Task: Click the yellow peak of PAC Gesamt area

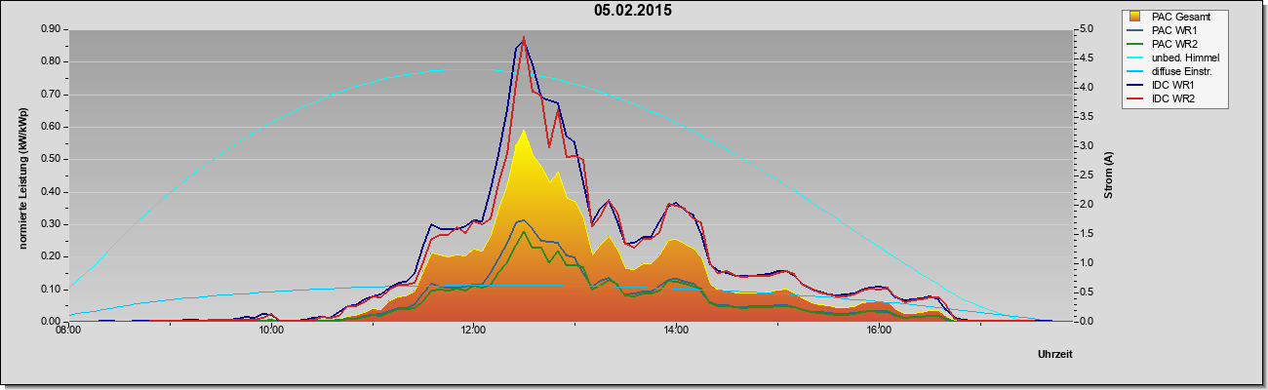Action: click(x=524, y=132)
